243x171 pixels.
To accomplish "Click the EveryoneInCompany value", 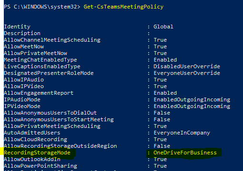I will point(182,133).
